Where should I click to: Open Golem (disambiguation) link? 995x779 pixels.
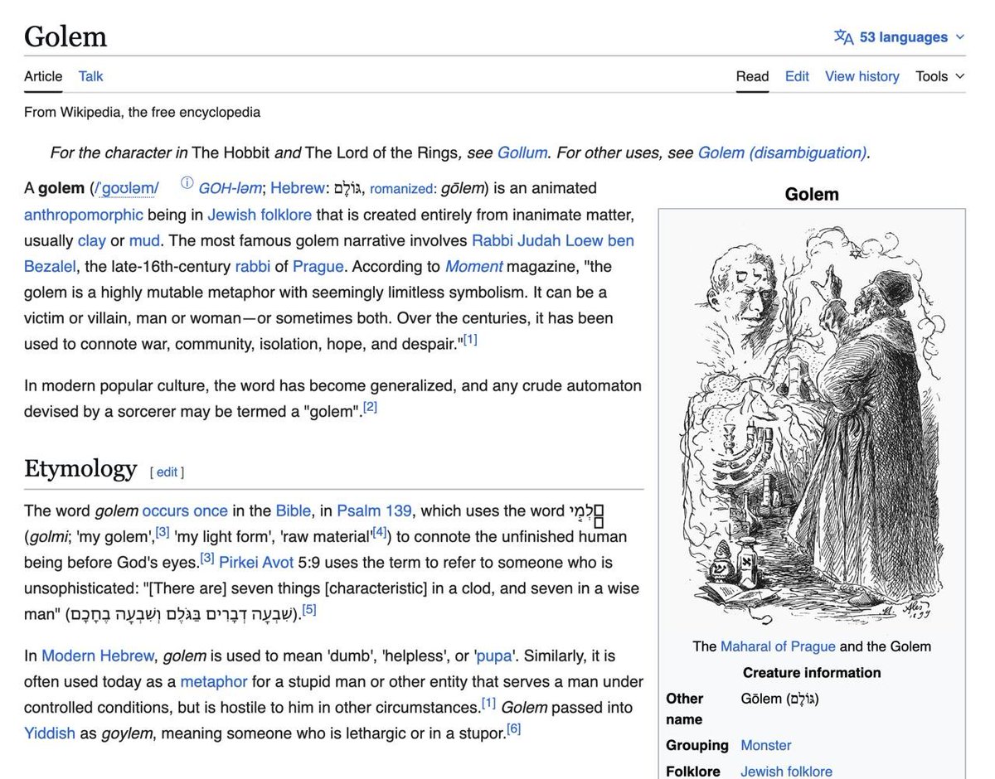(x=782, y=152)
